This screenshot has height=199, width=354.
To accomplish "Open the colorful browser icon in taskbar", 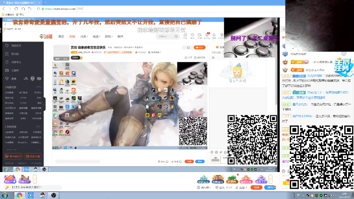I will 19,195.
